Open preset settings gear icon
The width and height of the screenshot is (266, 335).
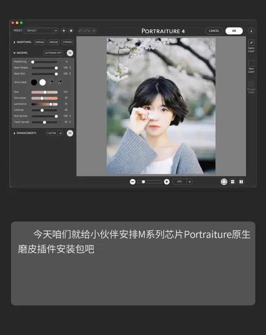coord(71,31)
